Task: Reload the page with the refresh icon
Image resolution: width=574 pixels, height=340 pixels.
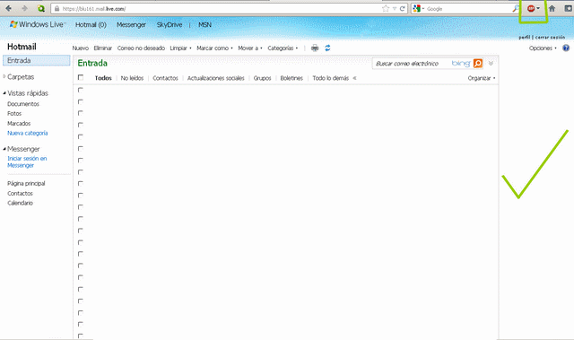Action: click(403, 8)
